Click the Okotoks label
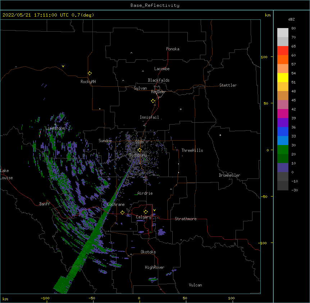This screenshot has height=303, width=310. 148,252
